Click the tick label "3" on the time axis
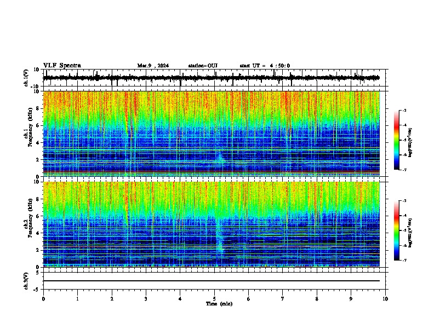This screenshot has height=335, width=434. point(146,299)
